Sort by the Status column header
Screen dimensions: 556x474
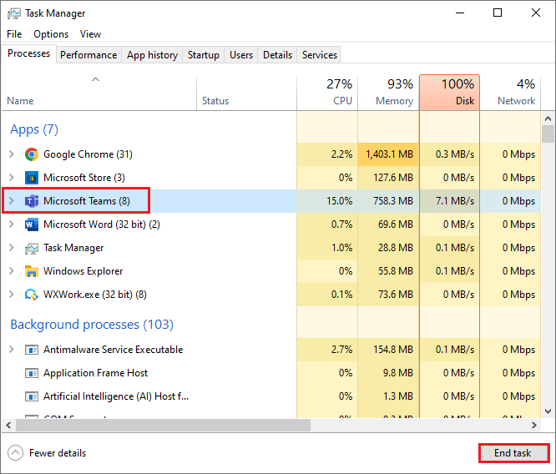pos(246,93)
